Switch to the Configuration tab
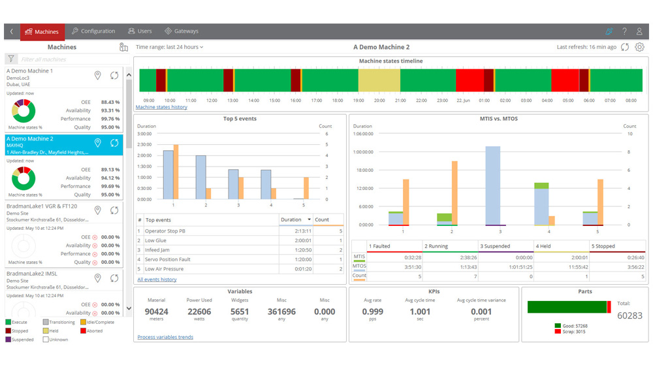653x367 pixels. 93,31
